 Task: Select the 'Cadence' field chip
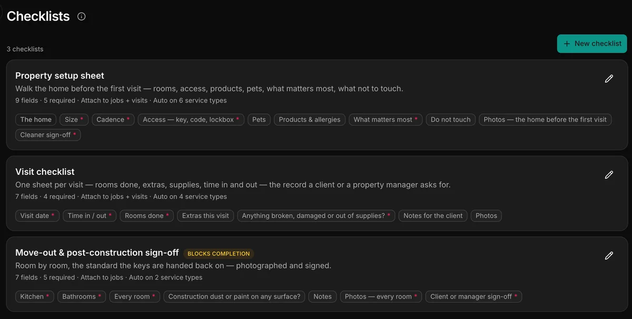click(x=113, y=119)
